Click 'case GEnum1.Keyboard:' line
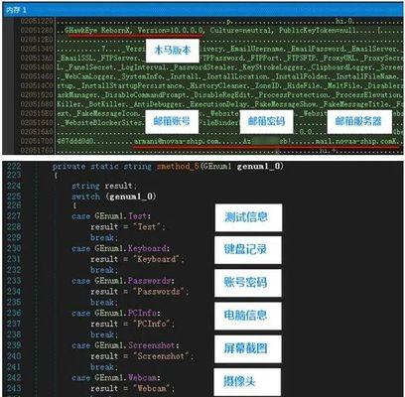405x397 pixels. (x=120, y=248)
